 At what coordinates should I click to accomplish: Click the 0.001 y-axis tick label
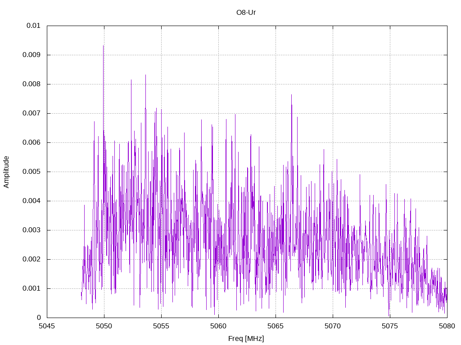tap(32, 288)
